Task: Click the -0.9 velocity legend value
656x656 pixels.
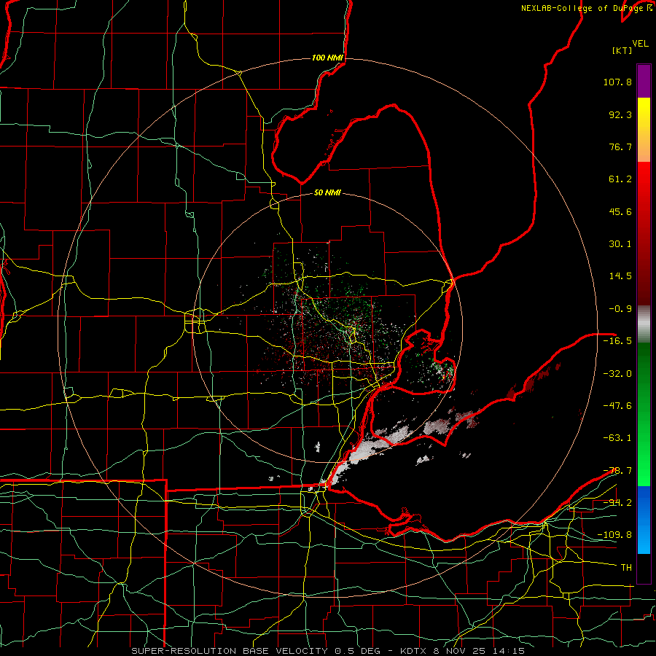Action: [x=620, y=309]
